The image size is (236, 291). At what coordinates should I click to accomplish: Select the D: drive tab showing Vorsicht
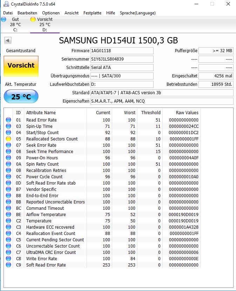pos(45,25)
